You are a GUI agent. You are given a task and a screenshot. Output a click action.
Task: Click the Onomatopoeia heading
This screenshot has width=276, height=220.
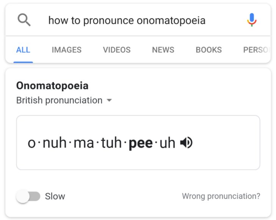point(52,86)
